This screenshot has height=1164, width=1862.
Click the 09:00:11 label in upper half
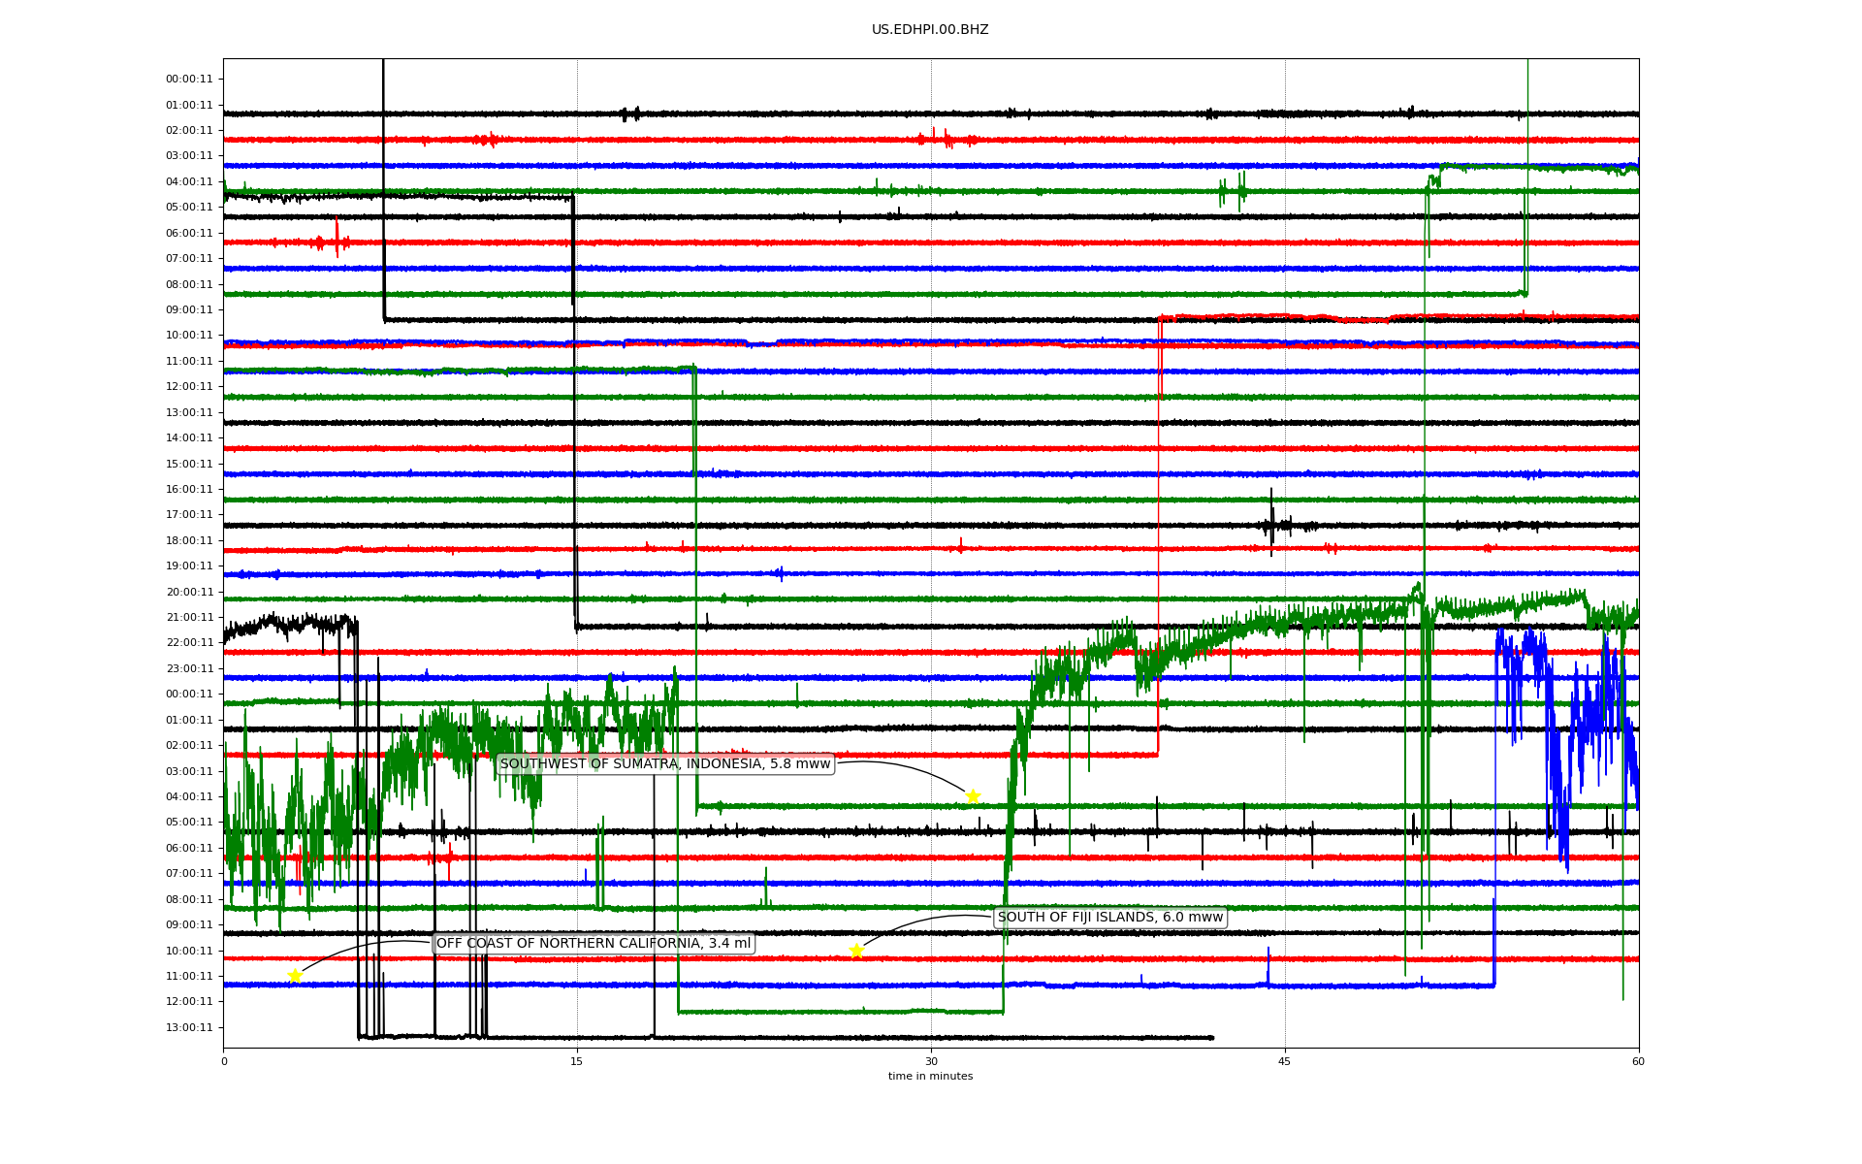click(x=189, y=310)
